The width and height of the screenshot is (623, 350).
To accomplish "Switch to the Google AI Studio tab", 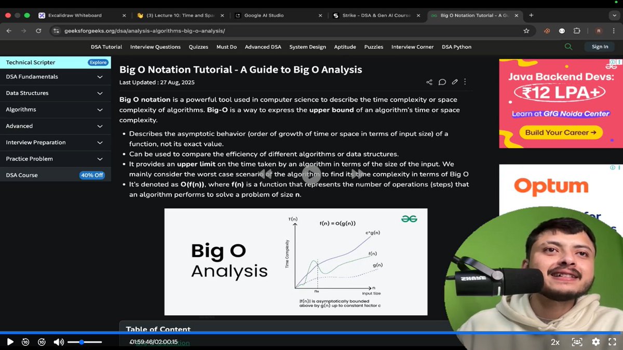I will pyautogui.click(x=278, y=16).
